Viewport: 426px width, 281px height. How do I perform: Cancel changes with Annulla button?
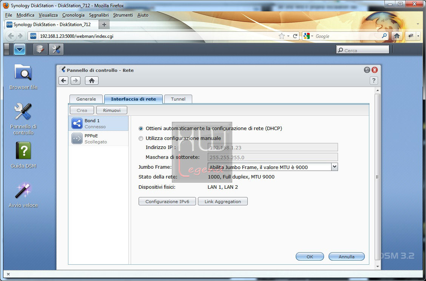[x=347, y=256]
